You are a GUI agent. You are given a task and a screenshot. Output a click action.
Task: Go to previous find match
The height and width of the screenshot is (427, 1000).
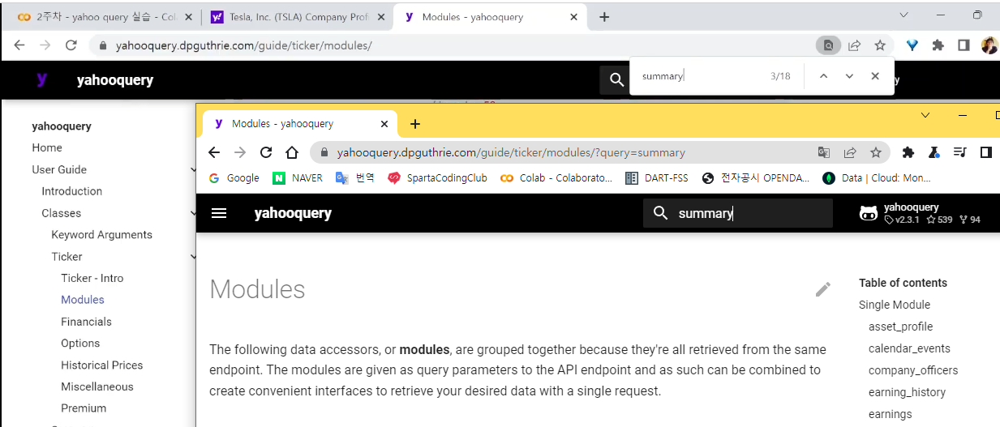pos(823,76)
